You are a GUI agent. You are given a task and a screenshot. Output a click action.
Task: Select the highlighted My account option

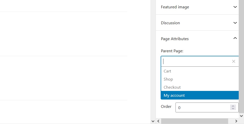click(x=200, y=95)
